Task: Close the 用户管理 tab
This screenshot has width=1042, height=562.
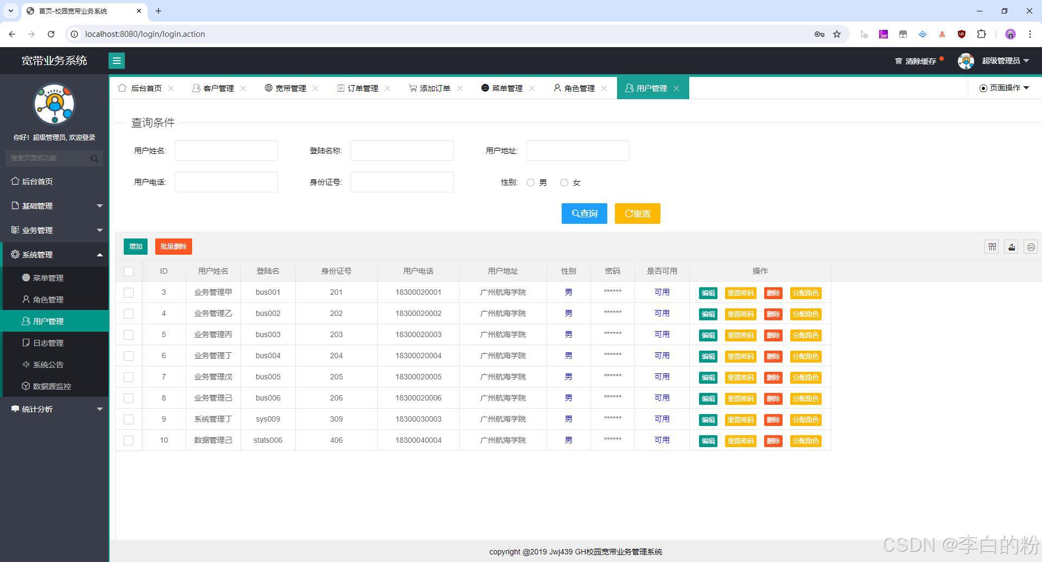Action: 676,88
